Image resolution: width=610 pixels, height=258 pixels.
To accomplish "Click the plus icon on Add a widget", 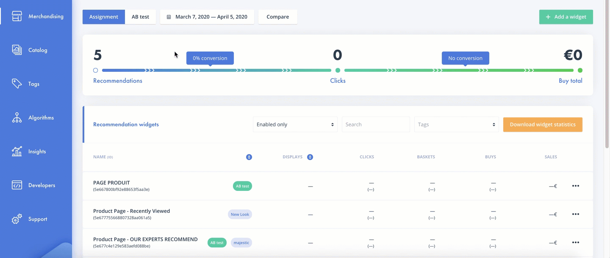I will (548, 17).
